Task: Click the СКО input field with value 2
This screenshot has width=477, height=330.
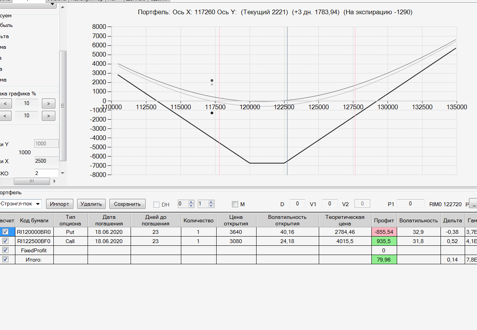Action: [46, 173]
